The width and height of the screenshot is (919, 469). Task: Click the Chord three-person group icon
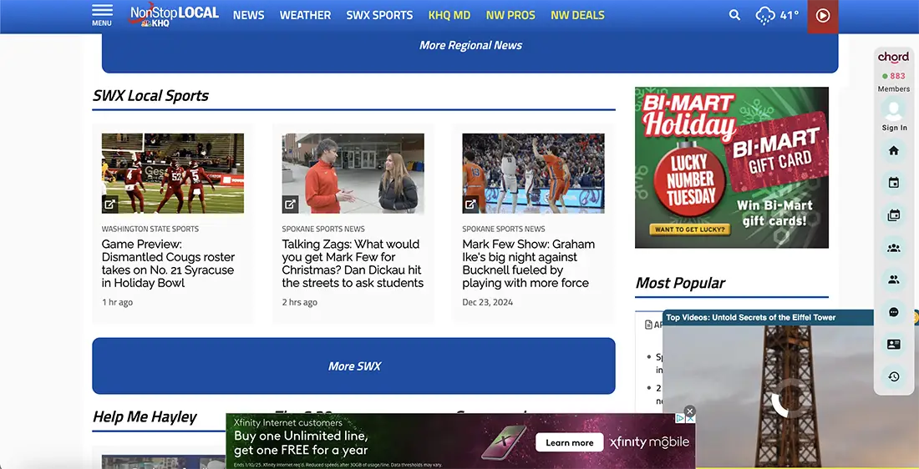(894, 248)
